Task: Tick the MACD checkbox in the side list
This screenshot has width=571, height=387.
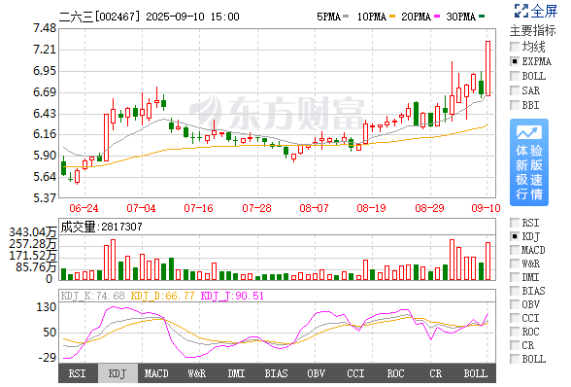Action: (x=515, y=250)
